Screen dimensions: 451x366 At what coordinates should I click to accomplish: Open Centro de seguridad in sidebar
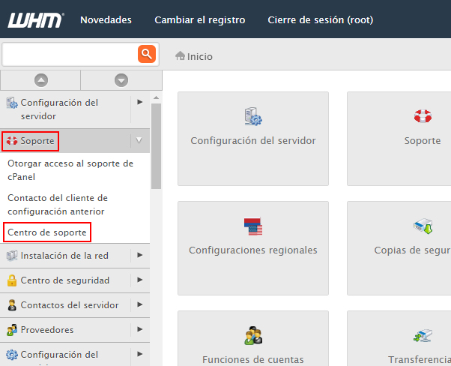click(65, 280)
